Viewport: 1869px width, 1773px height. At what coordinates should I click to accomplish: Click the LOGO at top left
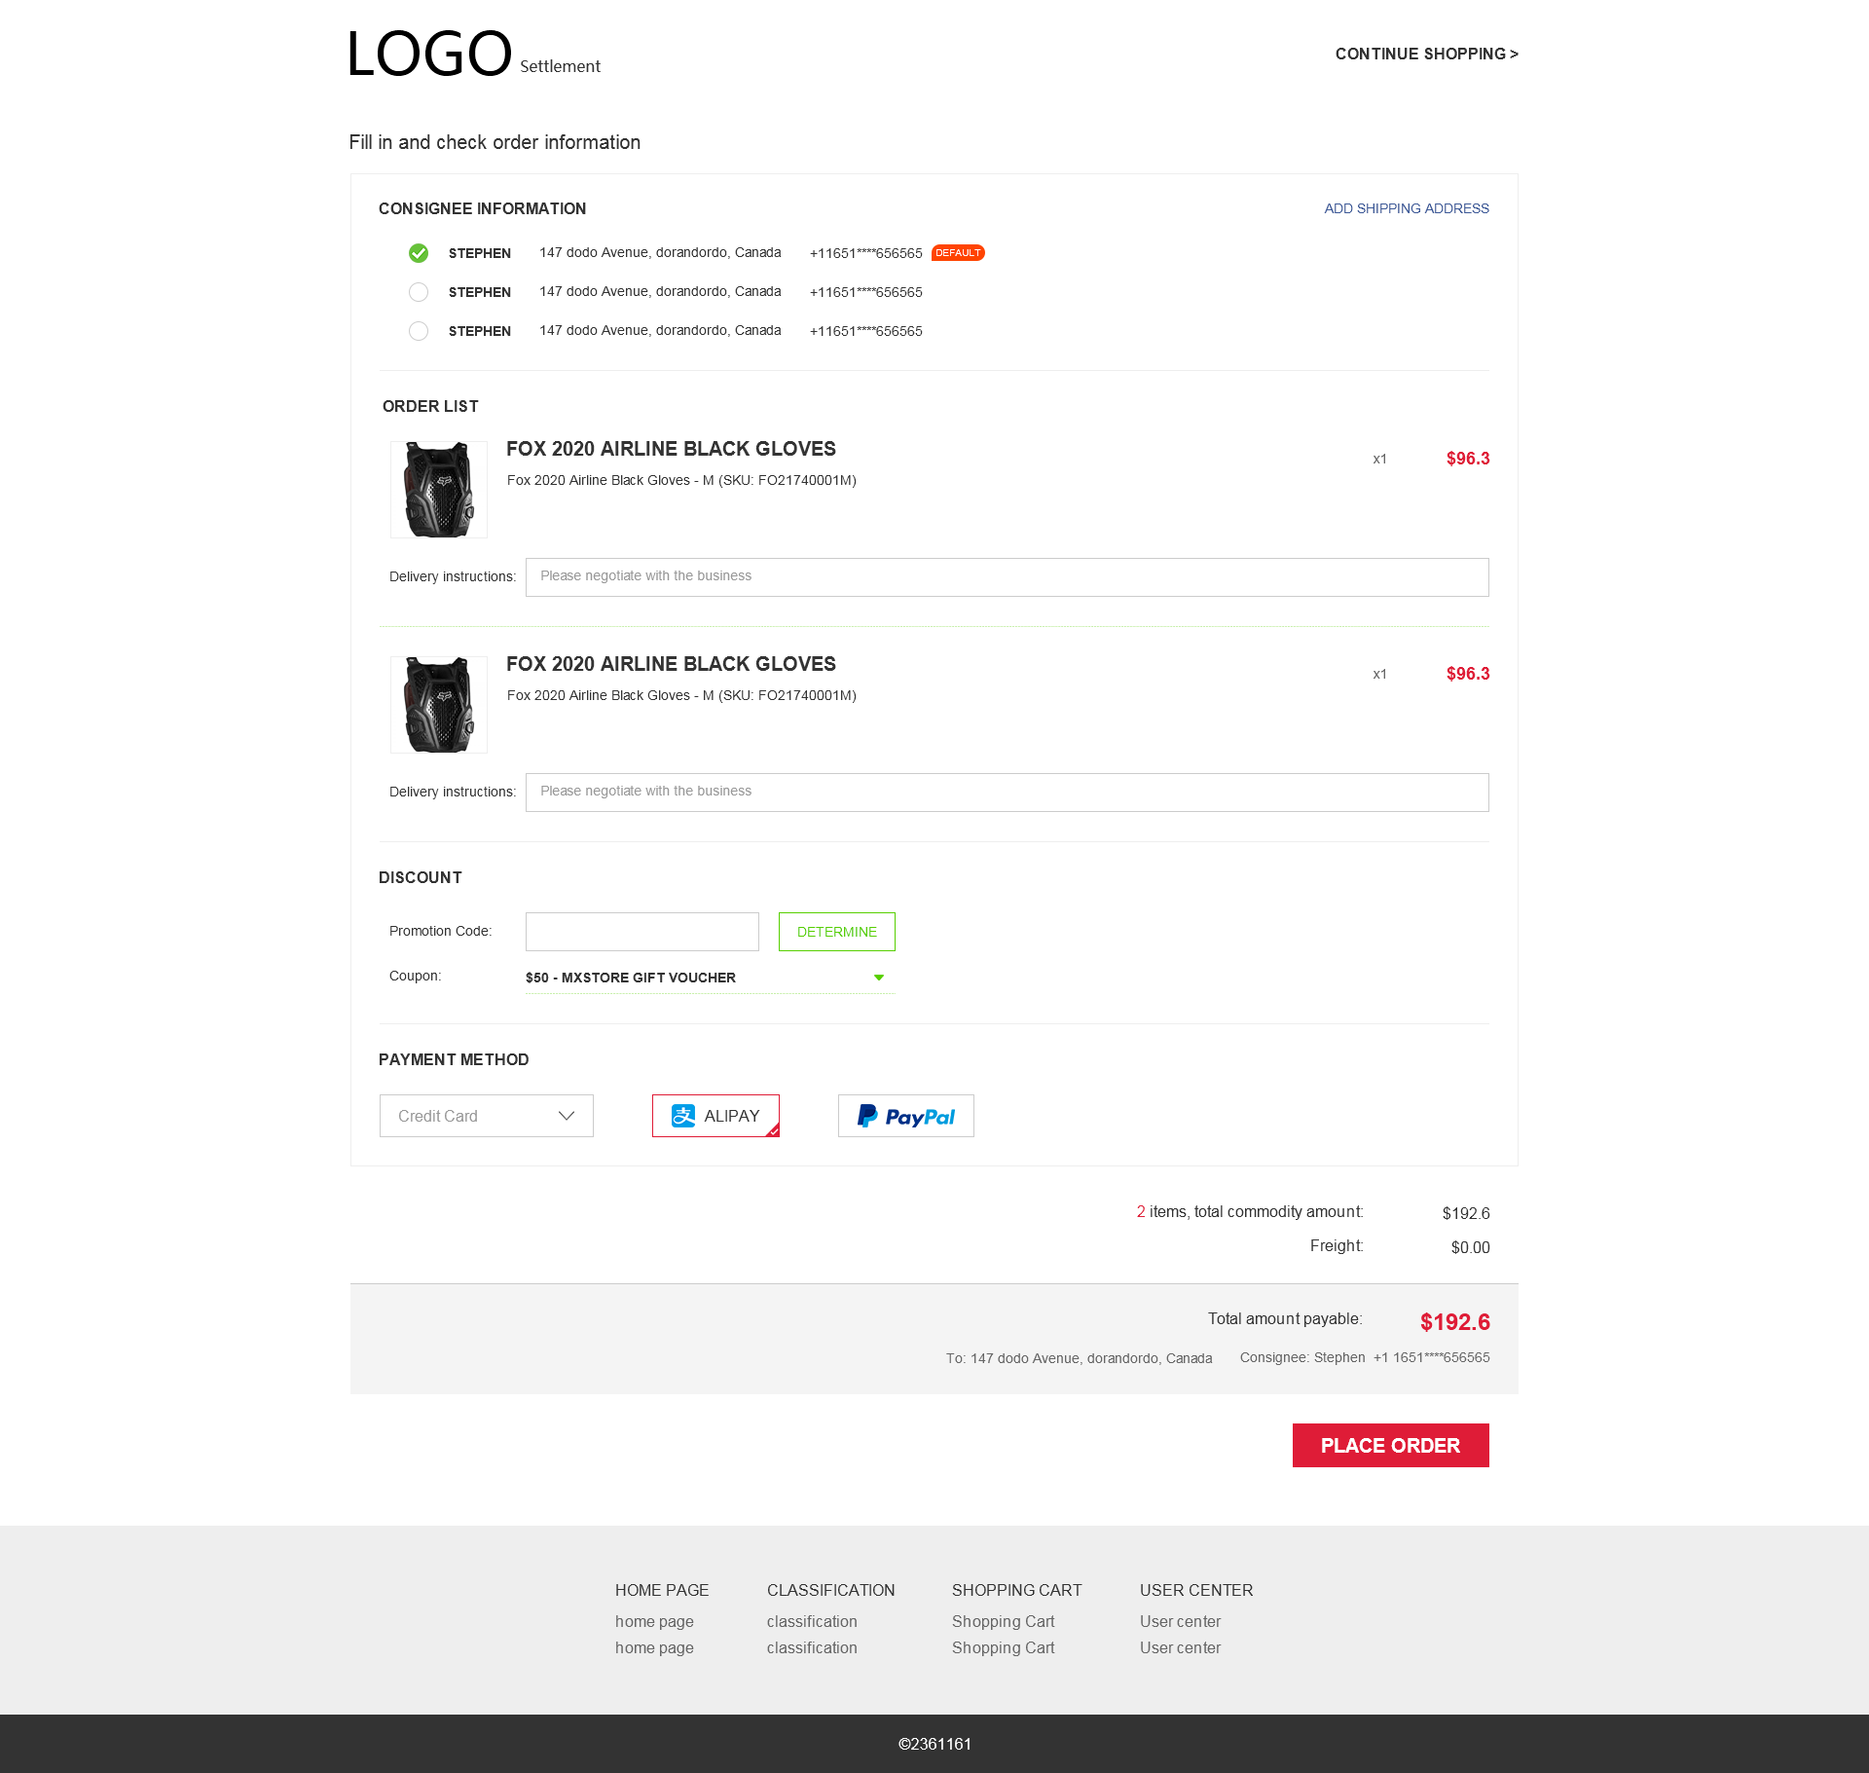coord(429,53)
